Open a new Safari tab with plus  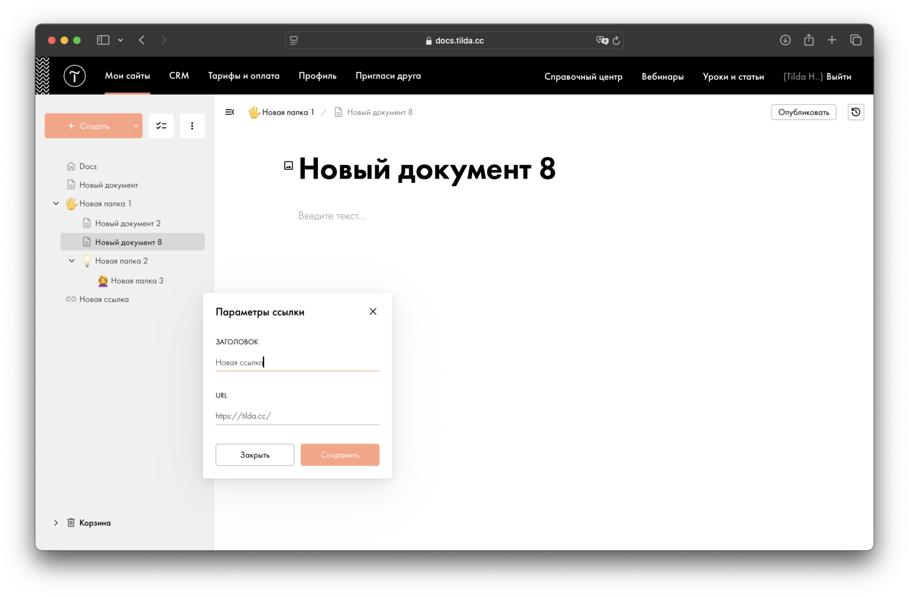coord(832,40)
